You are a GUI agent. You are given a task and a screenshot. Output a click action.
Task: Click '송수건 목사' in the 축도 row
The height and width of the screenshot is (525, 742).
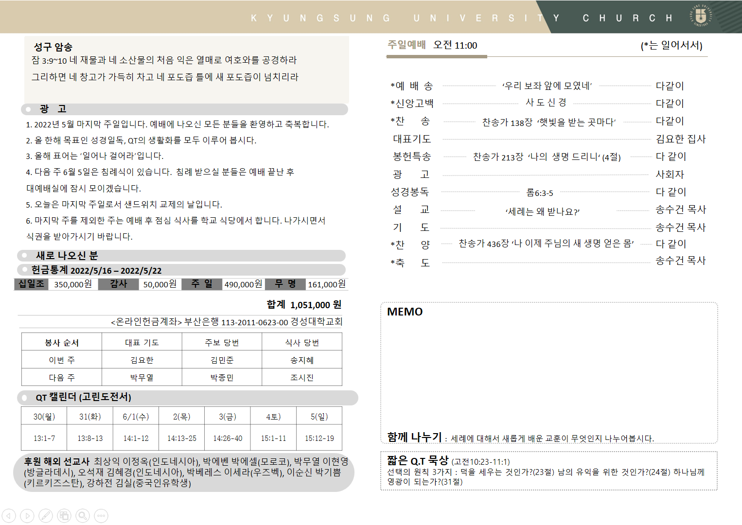pyautogui.click(x=681, y=261)
